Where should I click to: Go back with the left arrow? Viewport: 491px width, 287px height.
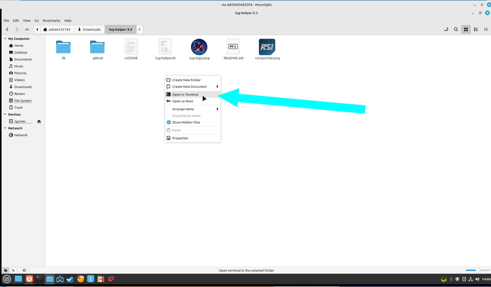(7, 29)
